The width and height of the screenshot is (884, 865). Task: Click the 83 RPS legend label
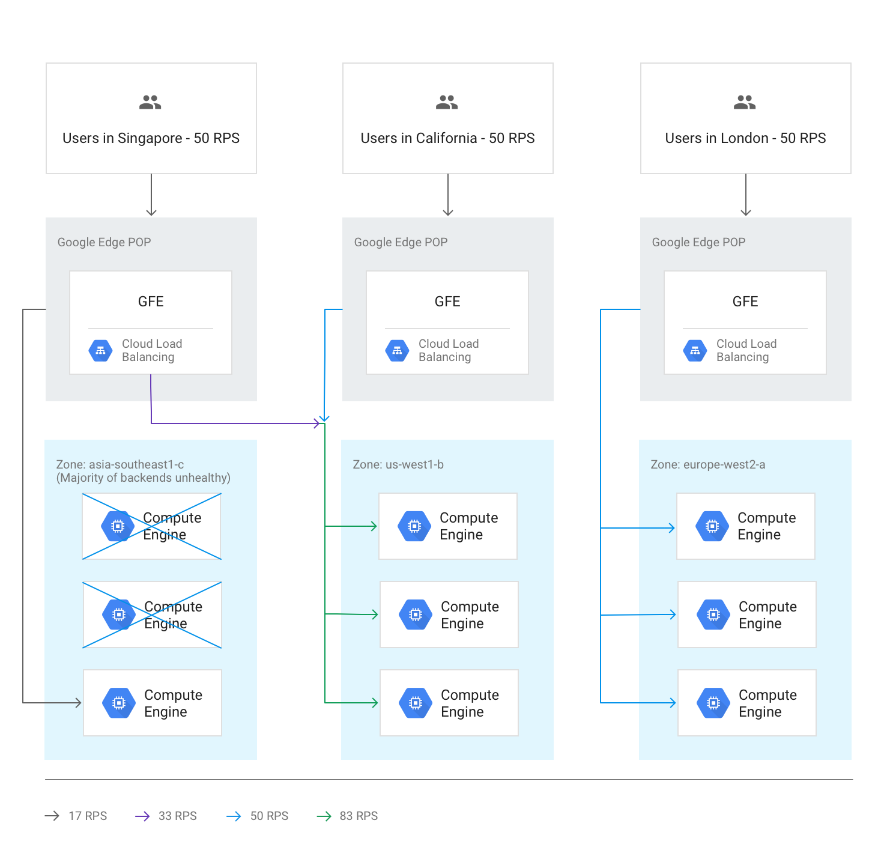(x=359, y=816)
